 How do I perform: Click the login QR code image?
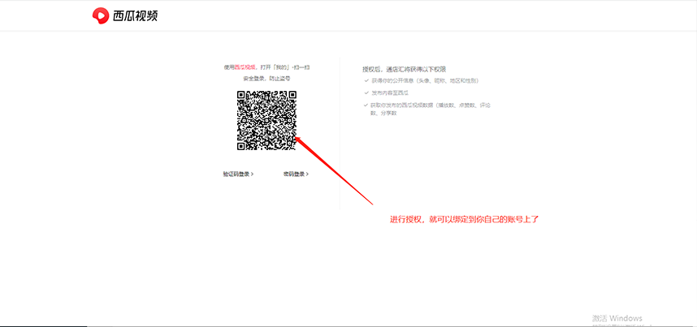tap(266, 120)
